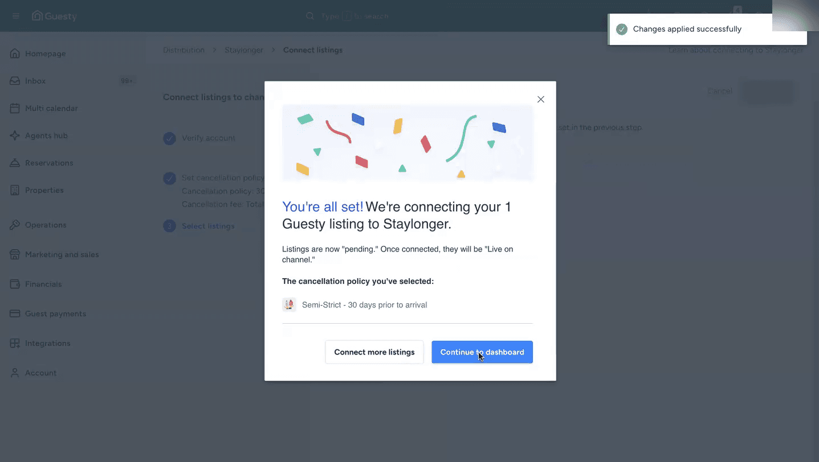Go to the Staylonger breadcrumb
819x462 pixels.
point(244,50)
